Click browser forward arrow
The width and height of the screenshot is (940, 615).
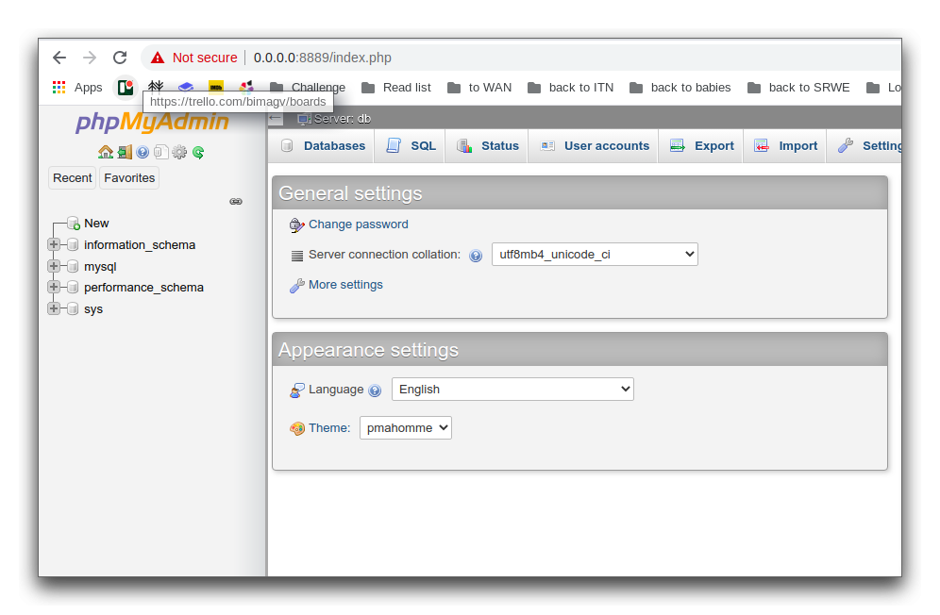point(90,58)
